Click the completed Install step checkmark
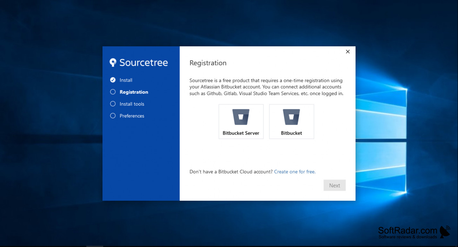This screenshot has height=247, width=458. click(113, 80)
